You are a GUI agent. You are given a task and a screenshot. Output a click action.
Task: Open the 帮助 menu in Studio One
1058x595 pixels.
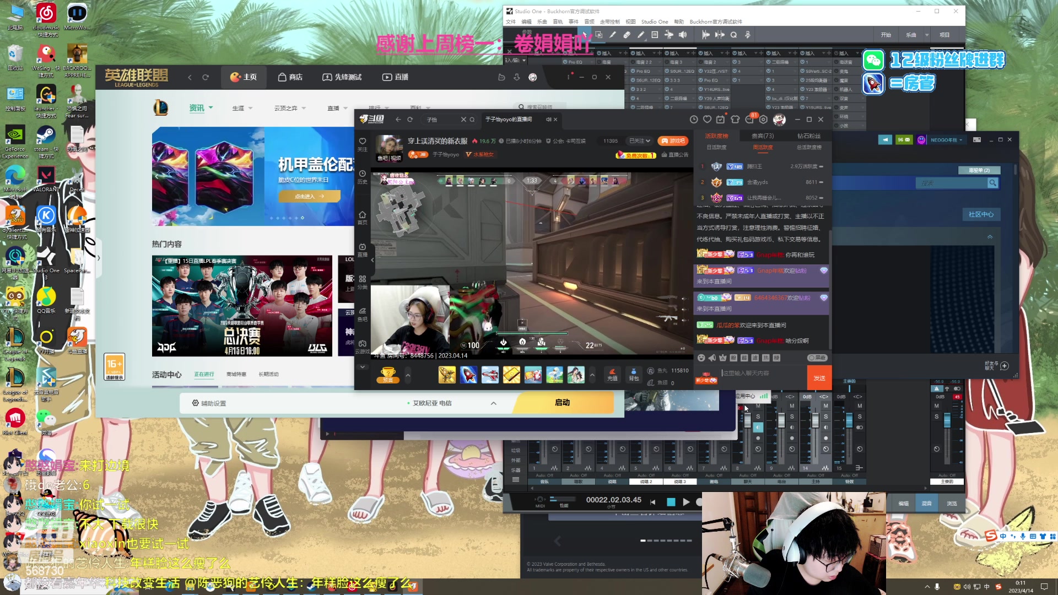point(679,22)
